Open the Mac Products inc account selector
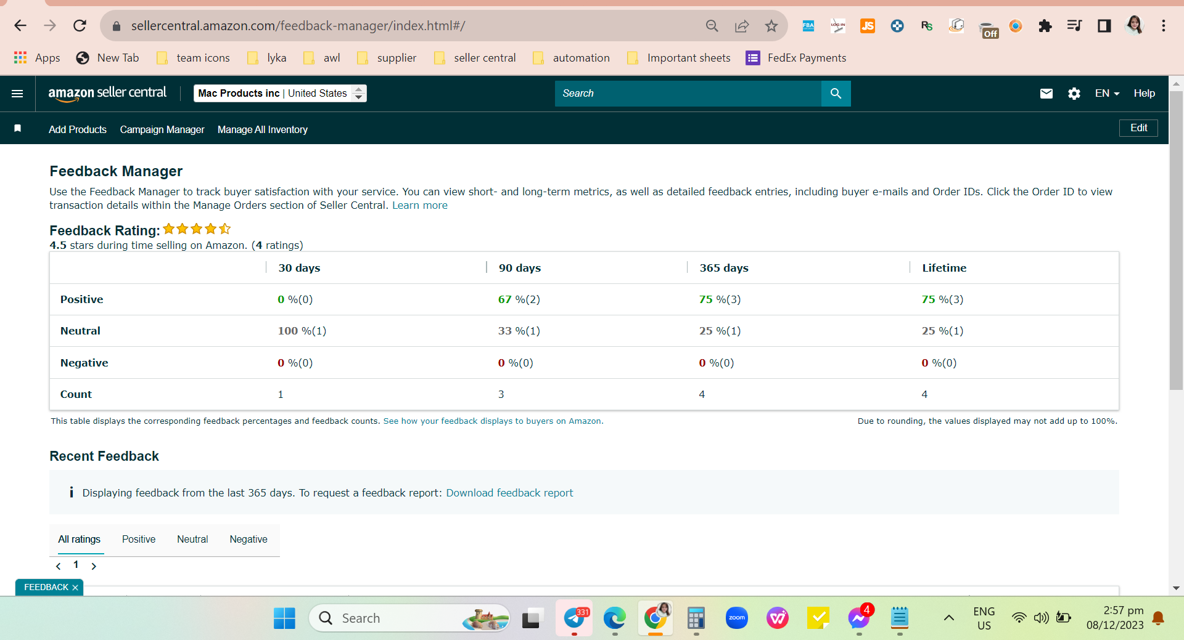1184x640 pixels. 280,94
